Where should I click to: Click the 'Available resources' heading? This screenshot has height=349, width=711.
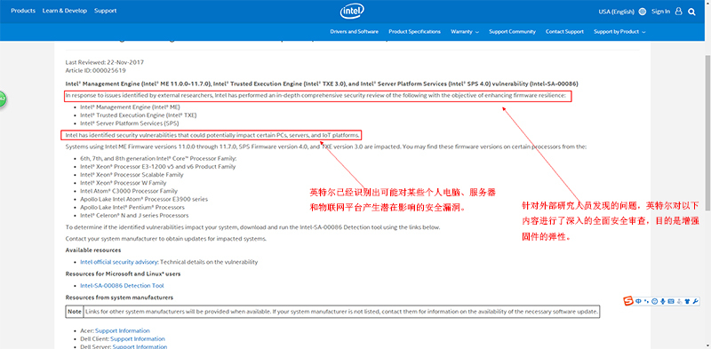pyautogui.click(x=93, y=250)
